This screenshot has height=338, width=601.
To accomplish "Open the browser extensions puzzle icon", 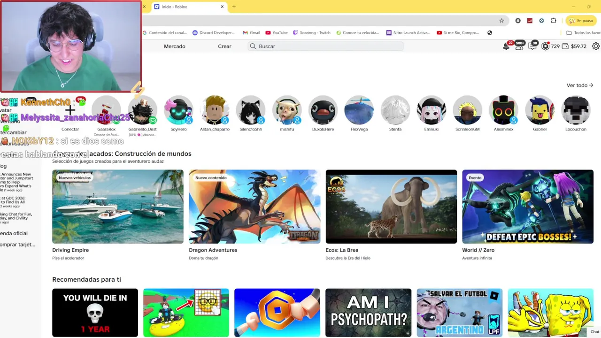I will tap(554, 21).
